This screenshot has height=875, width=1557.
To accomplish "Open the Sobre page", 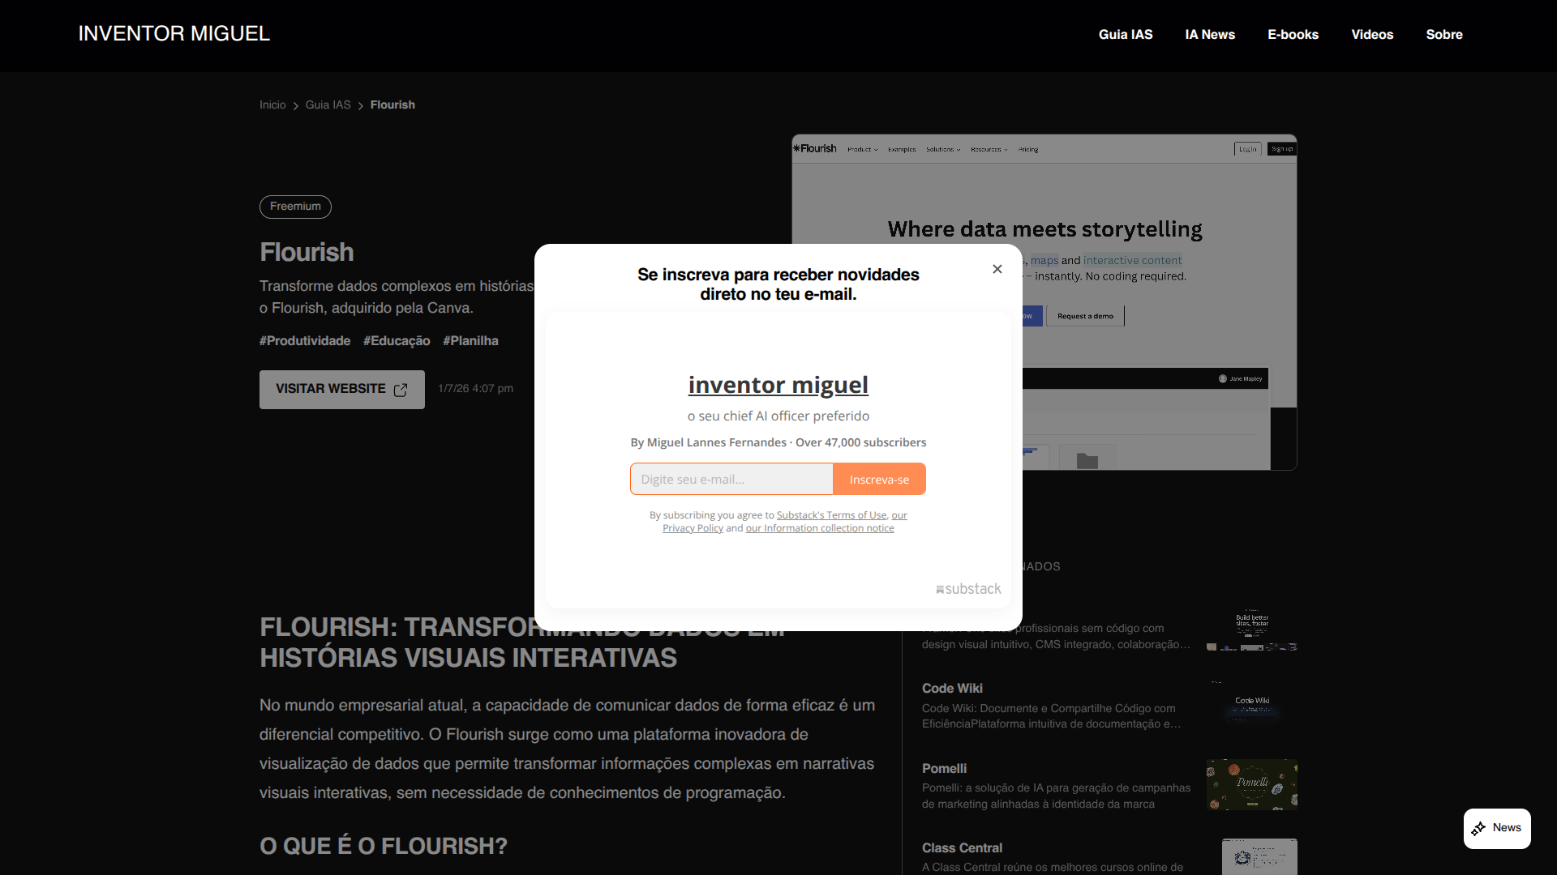I will [1443, 35].
